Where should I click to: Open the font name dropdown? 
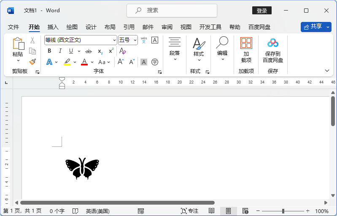tap(114, 40)
